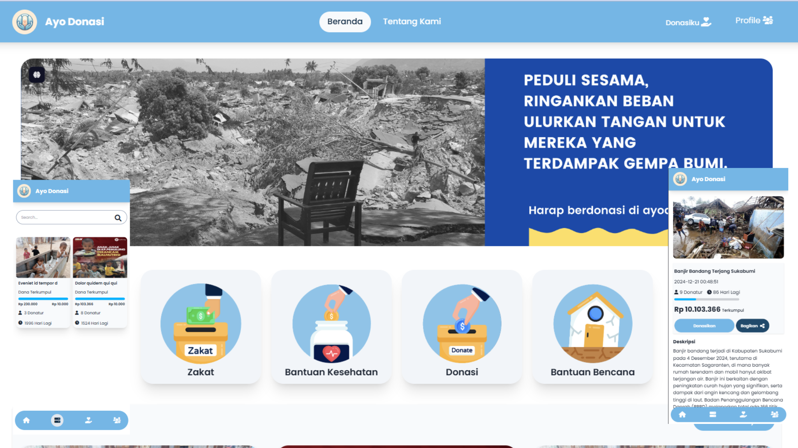Open Profile people icon in navbar
The width and height of the screenshot is (798, 448).
[x=768, y=20]
